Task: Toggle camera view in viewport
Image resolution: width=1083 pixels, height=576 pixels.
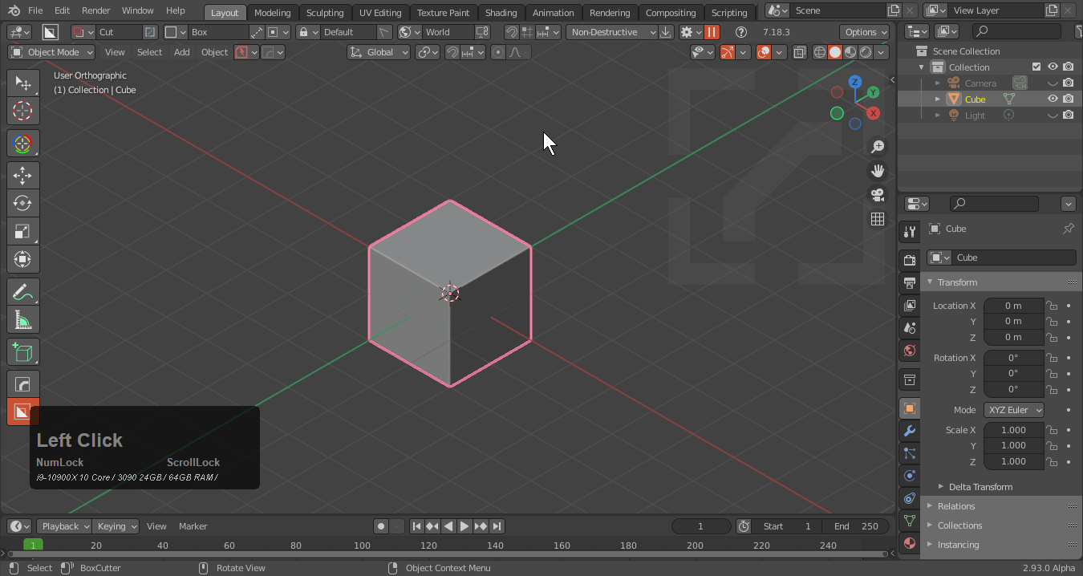Action: click(x=878, y=195)
